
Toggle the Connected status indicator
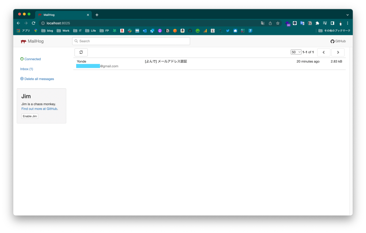point(30,59)
